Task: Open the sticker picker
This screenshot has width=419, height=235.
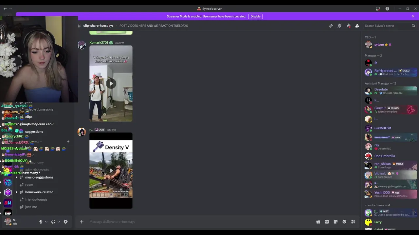Action: pyautogui.click(x=336, y=222)
